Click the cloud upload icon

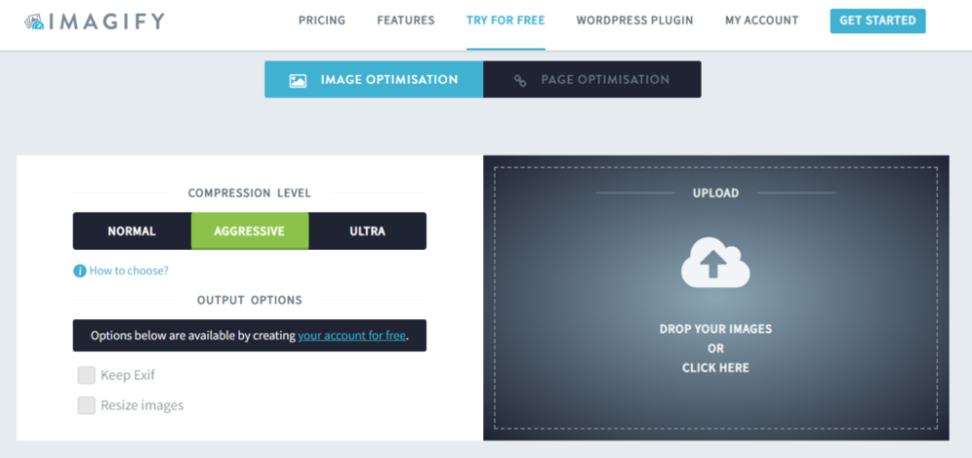[715, 264]
